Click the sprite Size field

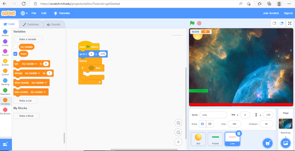234,124
